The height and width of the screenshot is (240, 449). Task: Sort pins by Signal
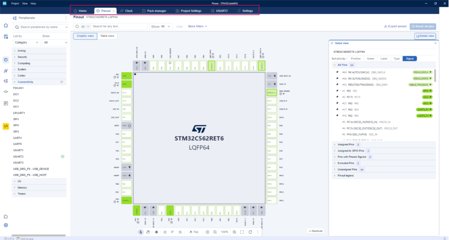410,58
